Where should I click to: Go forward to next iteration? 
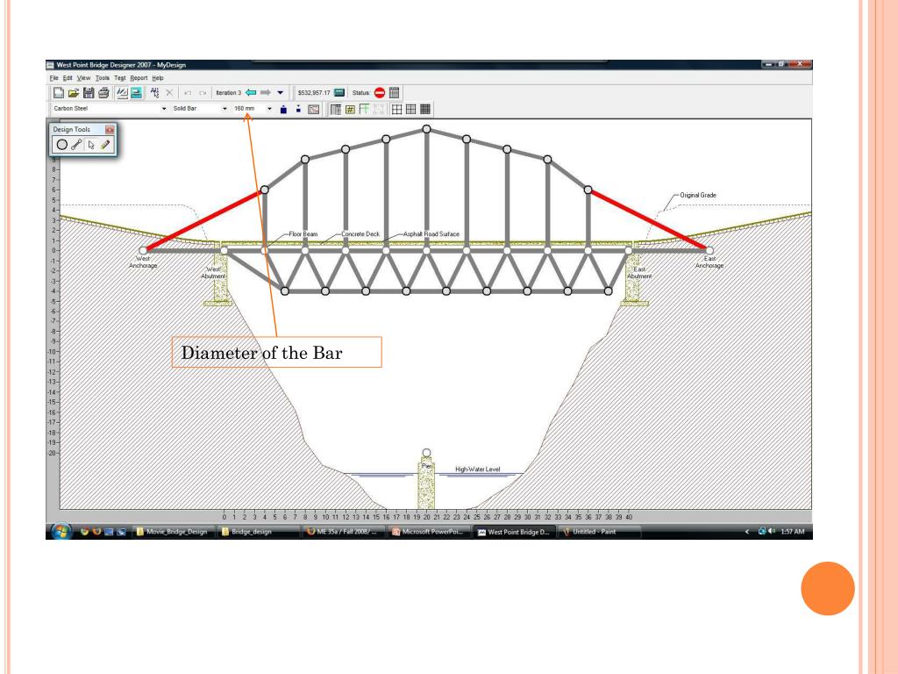265,92
